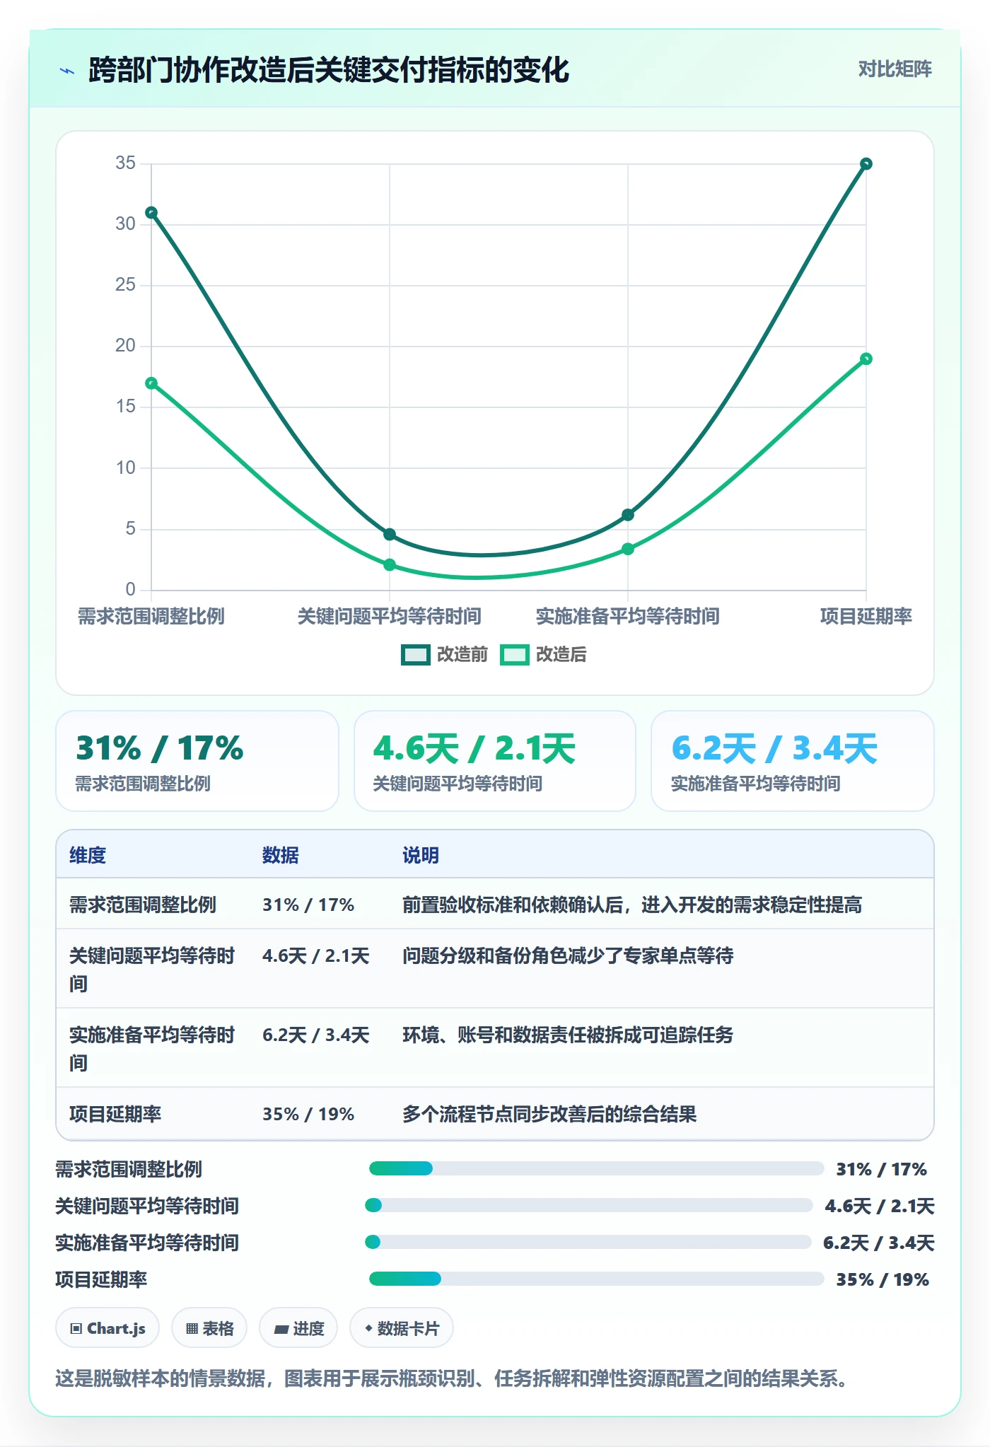Click the 改造前 legend color box
The image size is (990, 1447).
click(x=415, y=655)
